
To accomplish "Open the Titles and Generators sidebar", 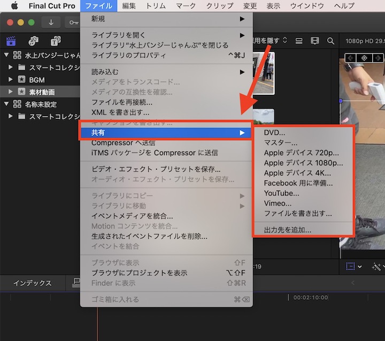I will point(56,41).
